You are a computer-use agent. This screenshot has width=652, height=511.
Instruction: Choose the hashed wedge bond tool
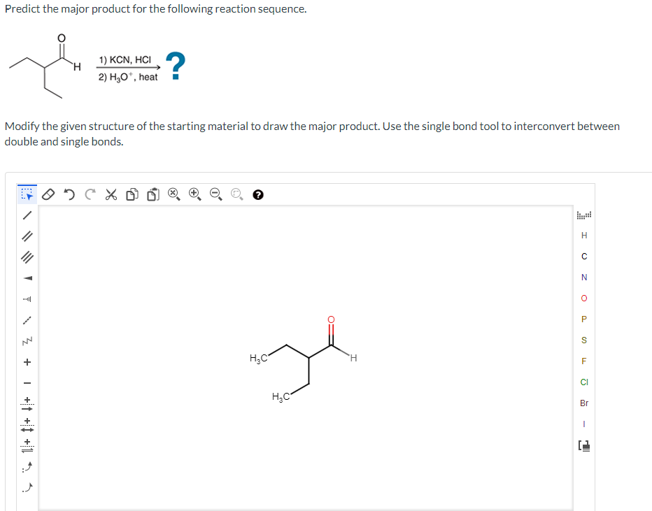27,299
